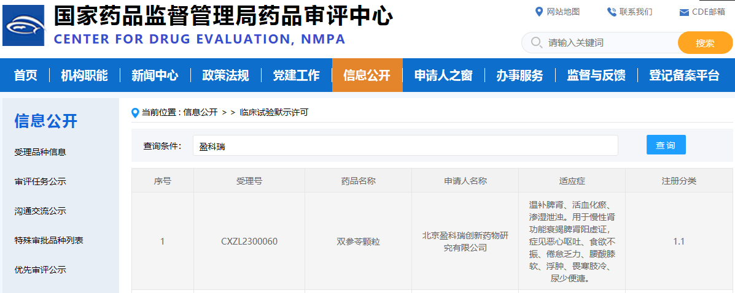Open 受理品种信息 in the sidebar
This screenshot has height=293, width=735.
pyautogui.click(x=40, y=152)
